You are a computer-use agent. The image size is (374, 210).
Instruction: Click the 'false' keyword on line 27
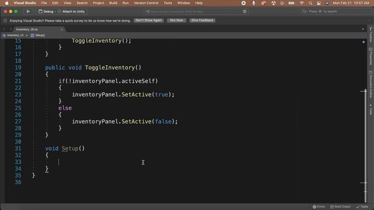pyautogui.click(x=163, y=121)
